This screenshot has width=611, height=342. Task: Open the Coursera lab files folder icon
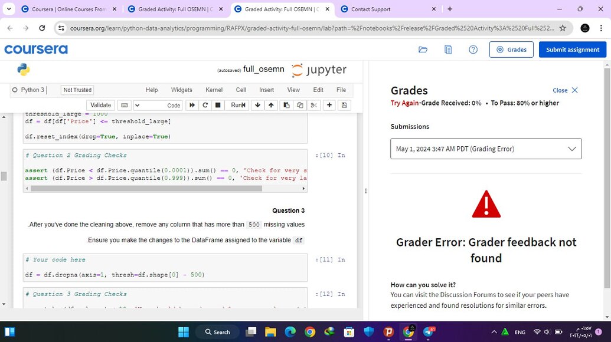point(423,50)
